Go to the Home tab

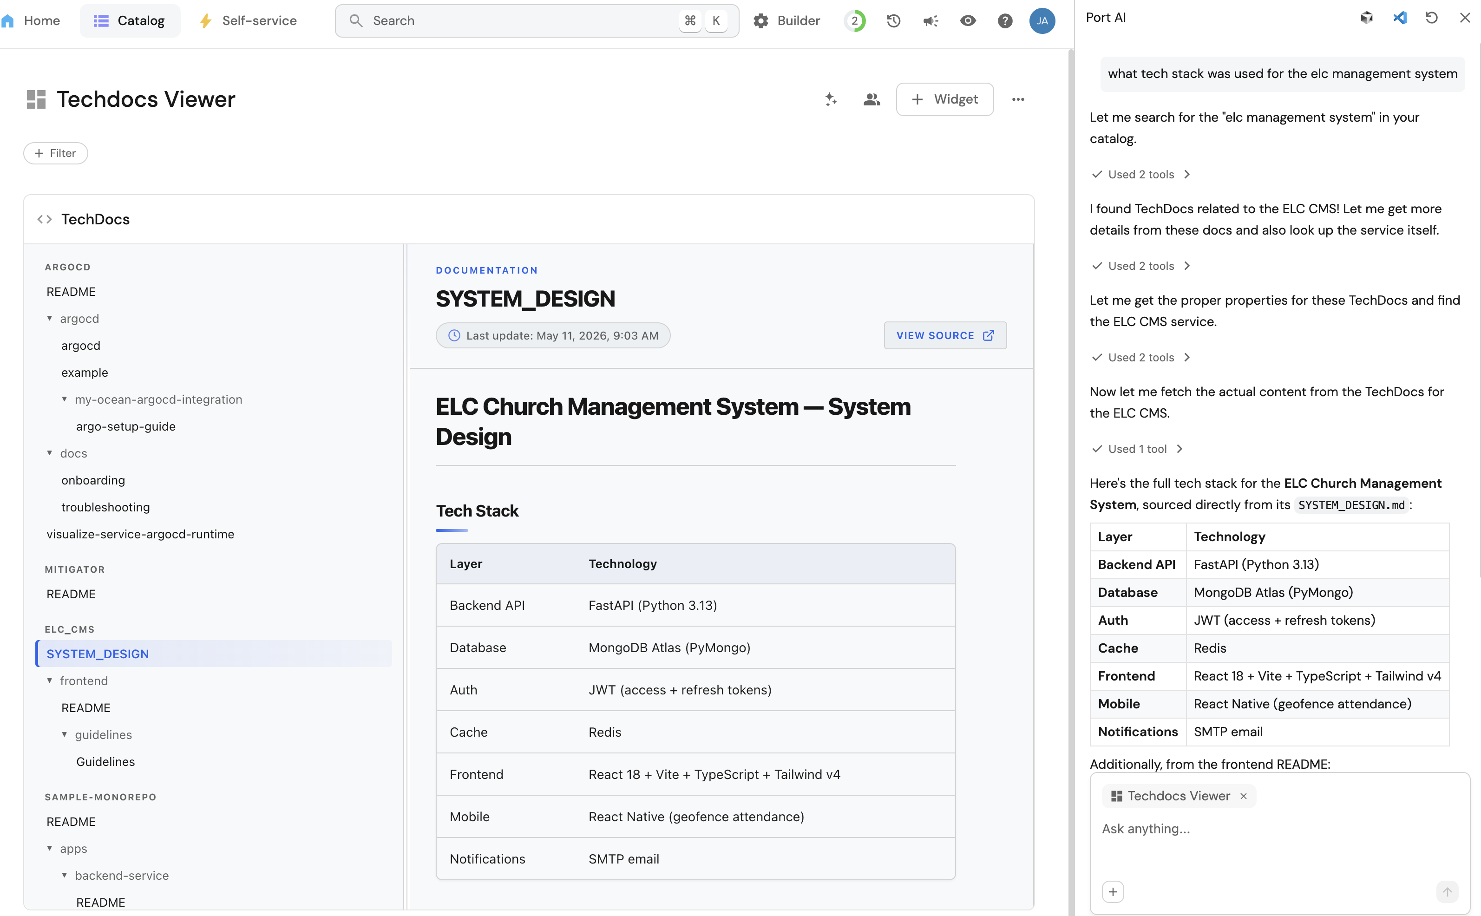31,20
